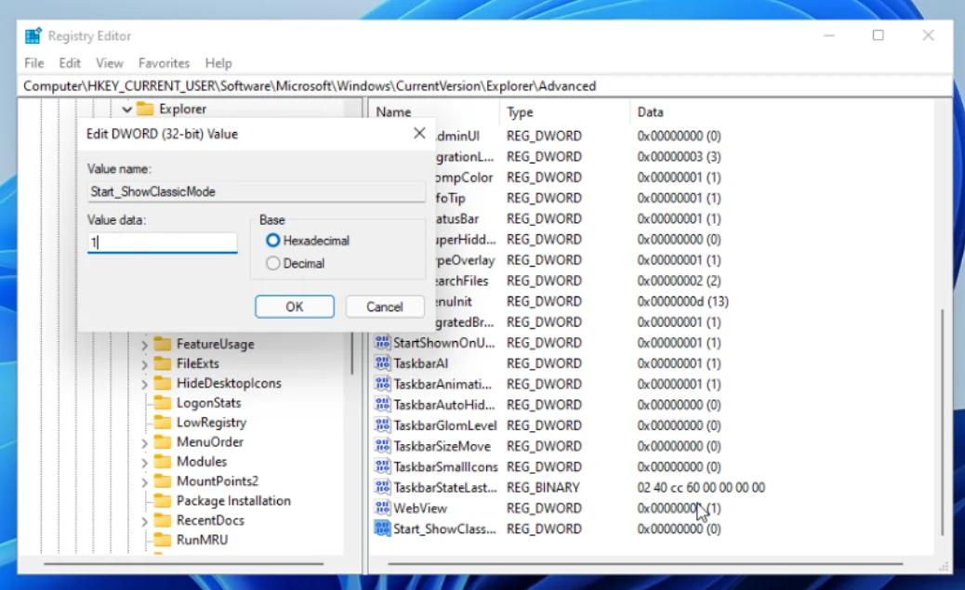Screen dimensions: 965x590
Task: Close the Edit DWORD dialog with X
Action: (x=419, y=134)
